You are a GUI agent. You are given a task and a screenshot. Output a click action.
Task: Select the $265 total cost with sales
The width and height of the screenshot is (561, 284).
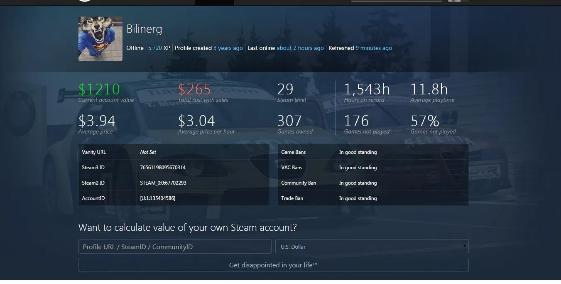point(195,89)
